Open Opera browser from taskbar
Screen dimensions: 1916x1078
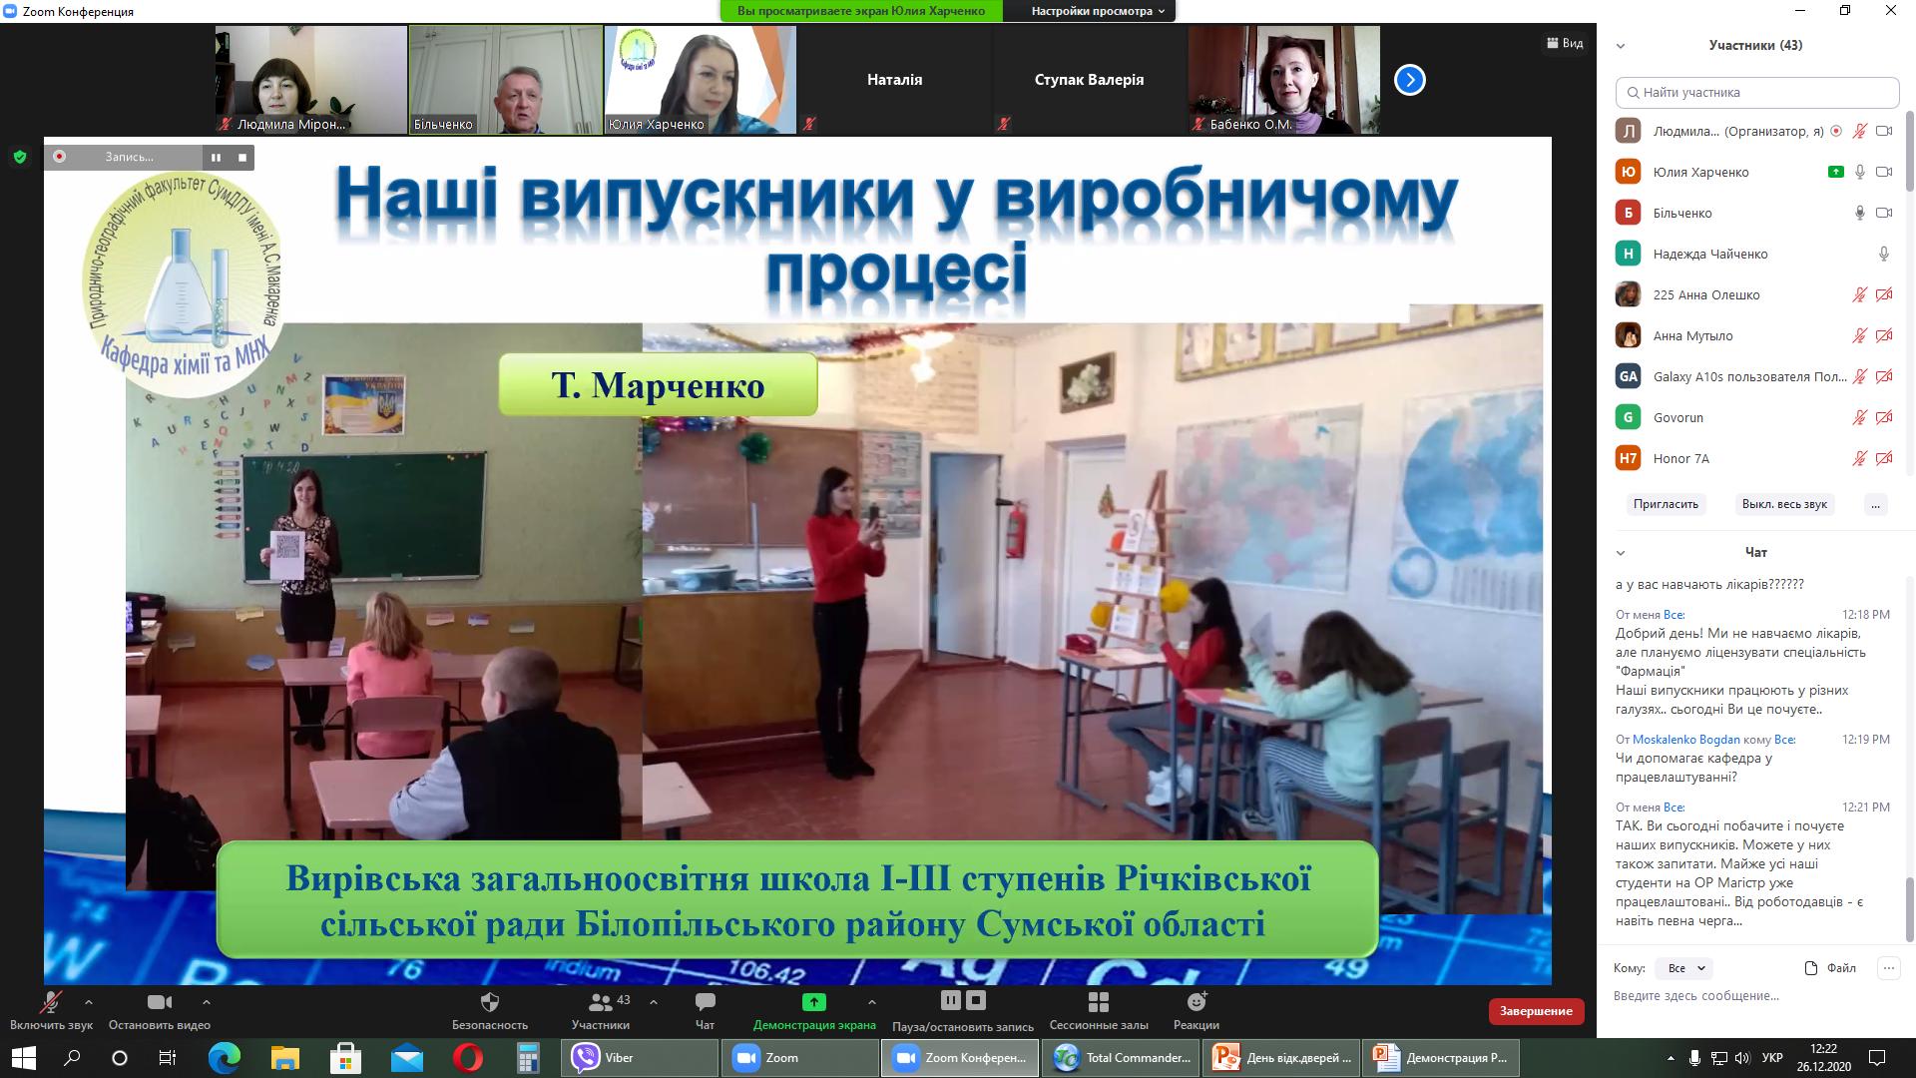click(467, 1058)
